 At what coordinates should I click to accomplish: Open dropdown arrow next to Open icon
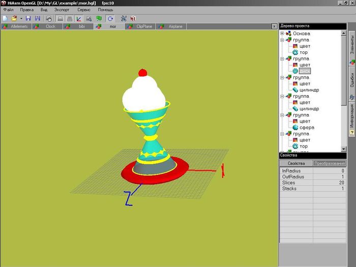(21, 18)
